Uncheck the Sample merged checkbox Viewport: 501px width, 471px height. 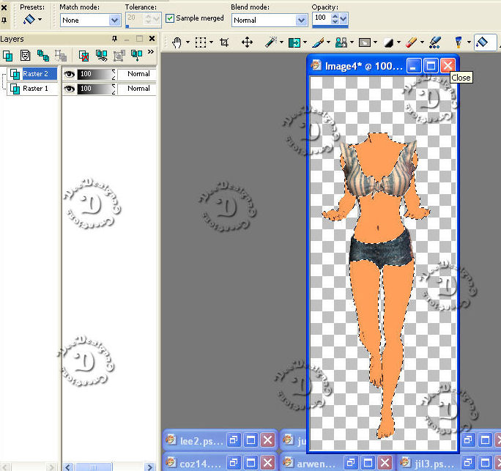pyautogui.click(x=171, y=18)
